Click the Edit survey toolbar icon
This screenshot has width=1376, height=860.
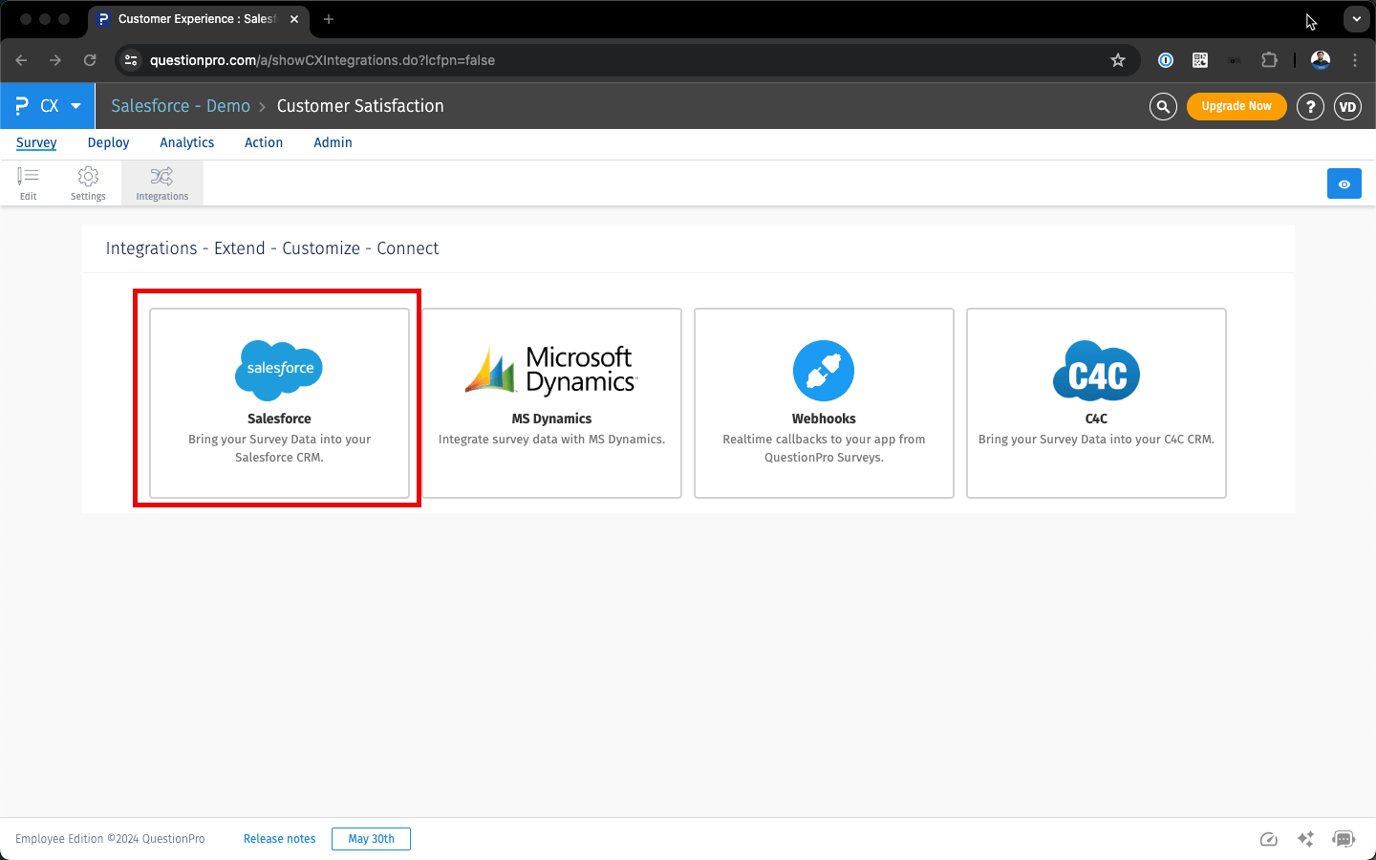coord(29,183)
